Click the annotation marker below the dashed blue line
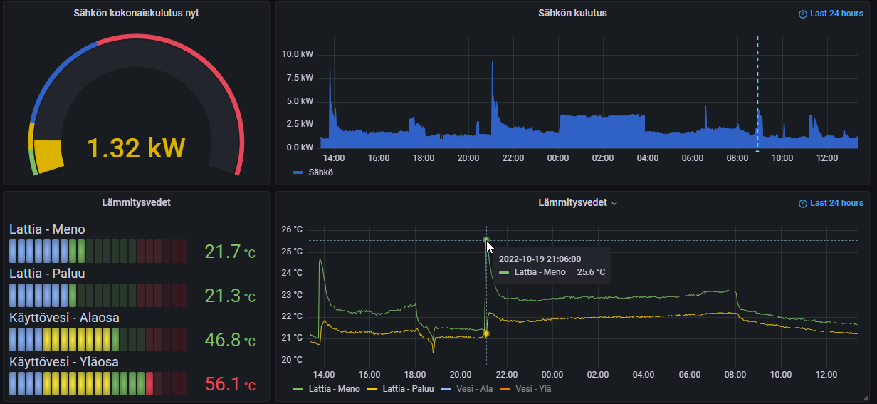Screen dimensions: 877x404 757,150
